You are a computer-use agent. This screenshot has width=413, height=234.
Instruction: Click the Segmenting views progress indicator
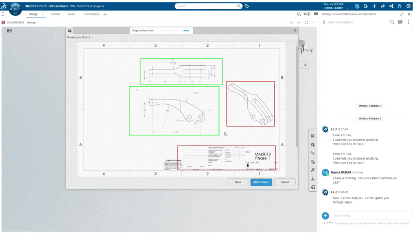161,30
